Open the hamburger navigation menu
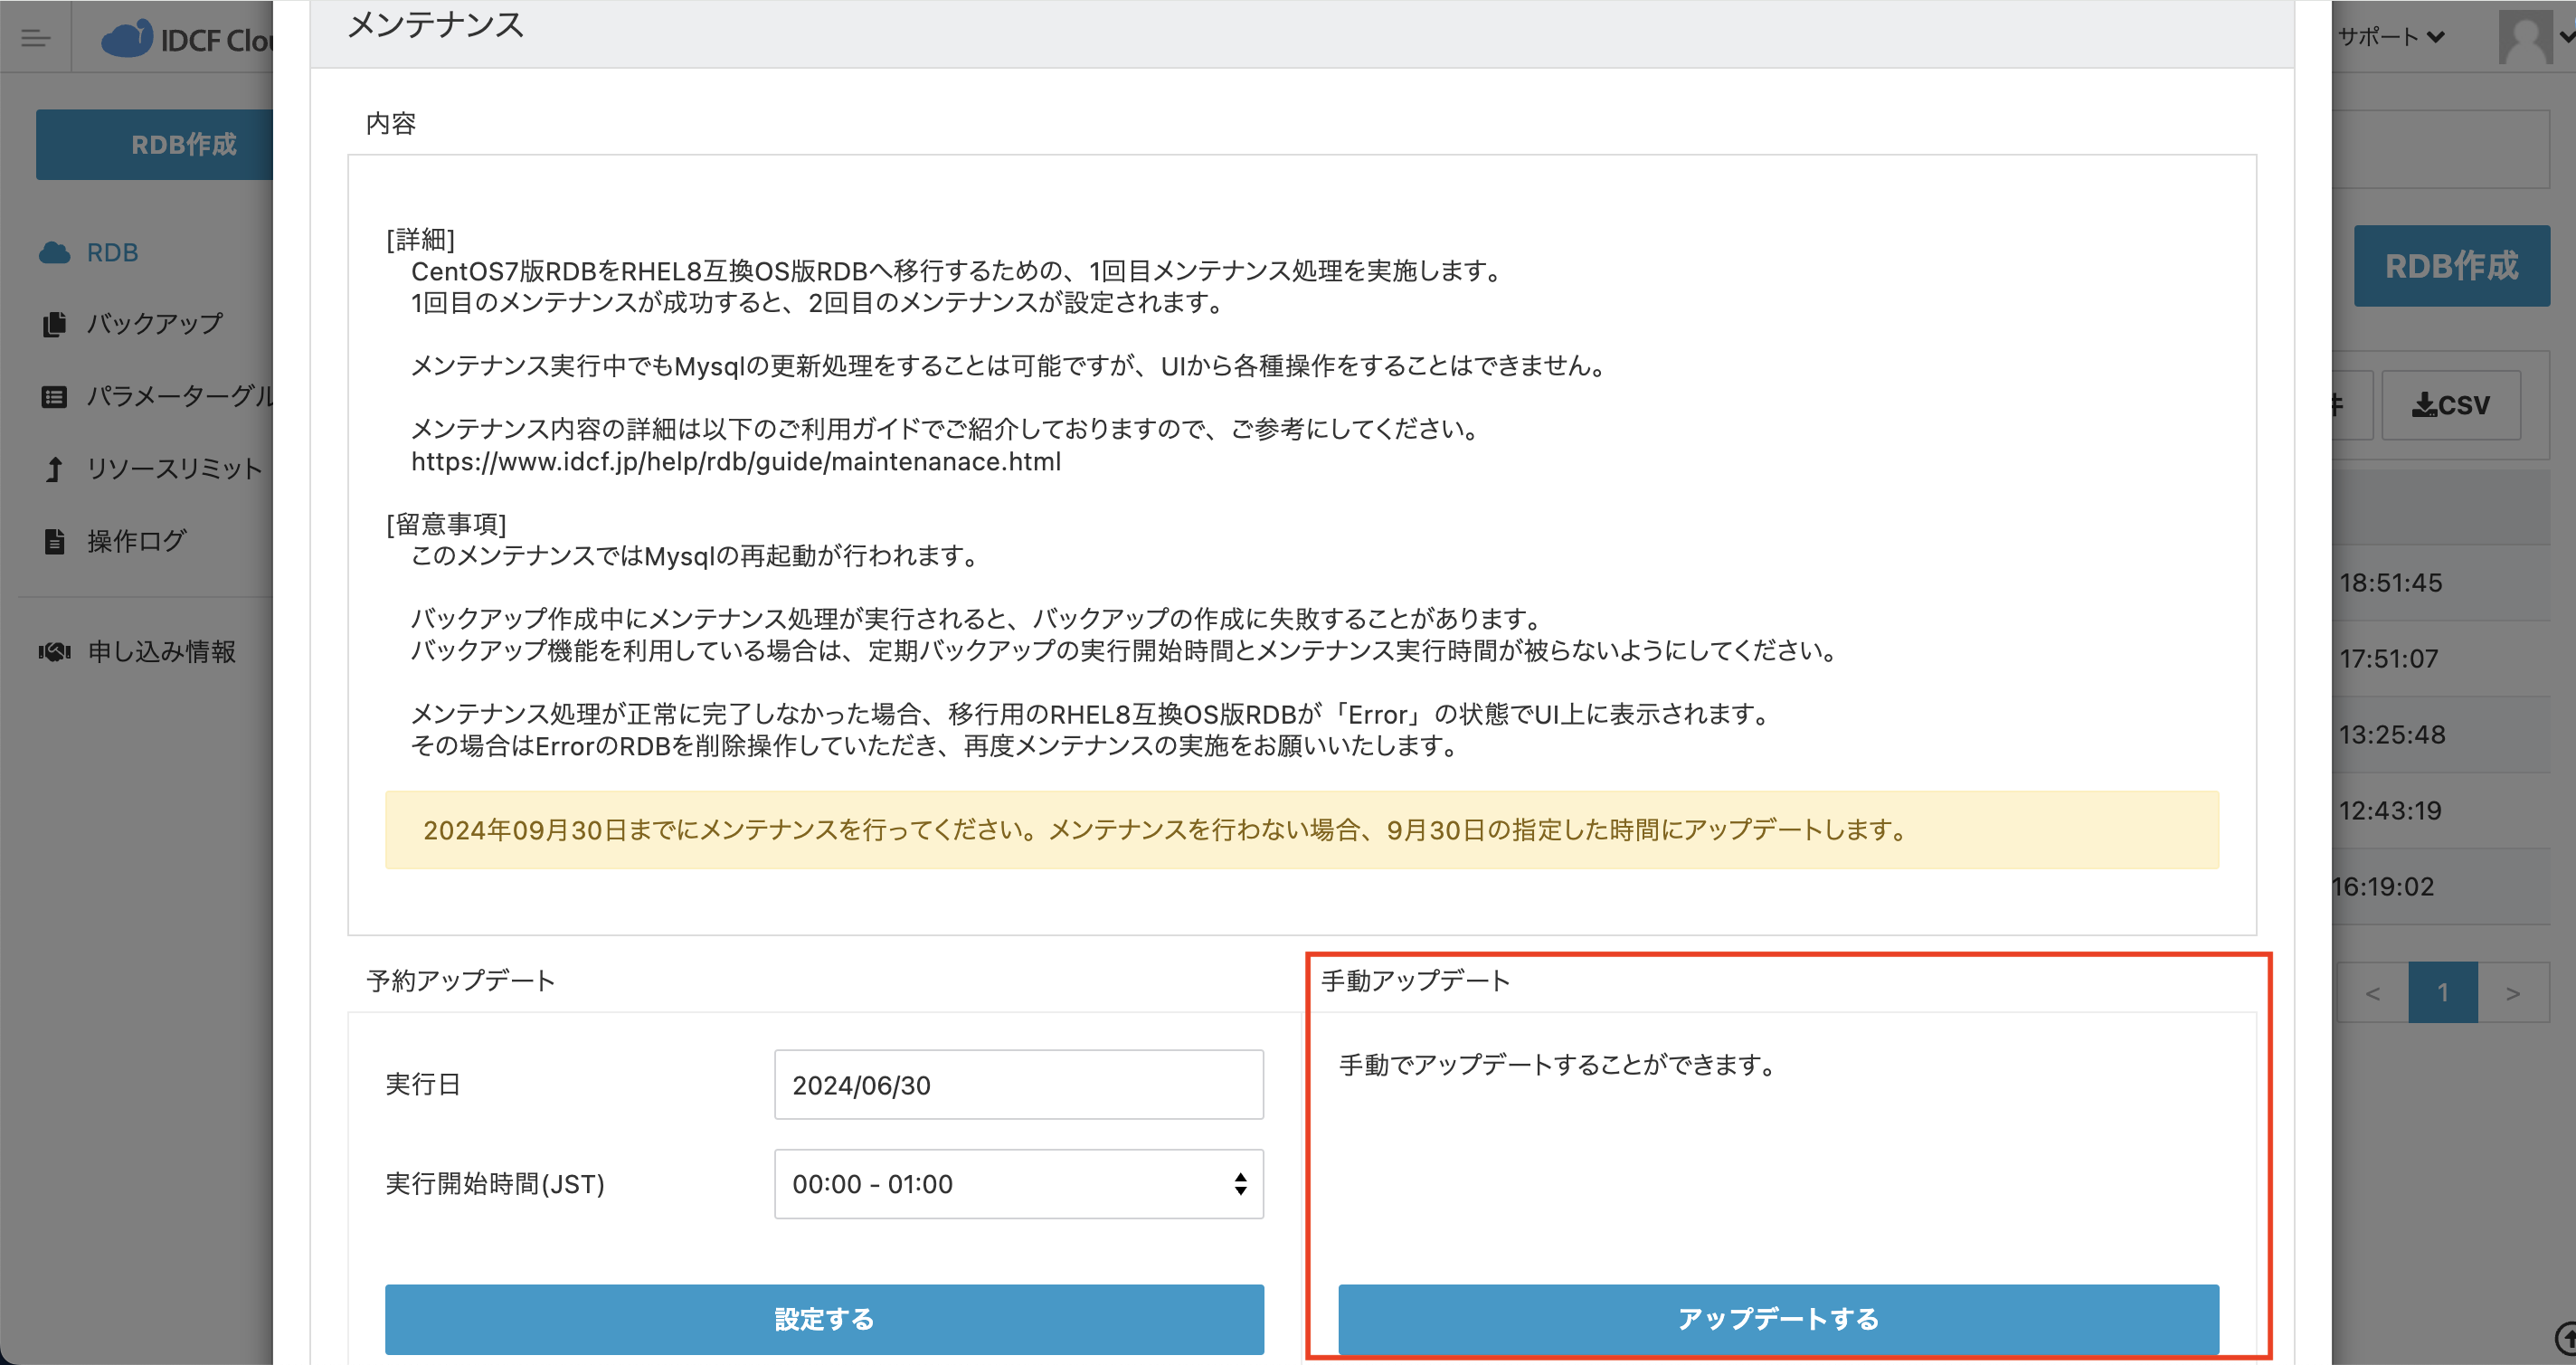 [36, 37]
